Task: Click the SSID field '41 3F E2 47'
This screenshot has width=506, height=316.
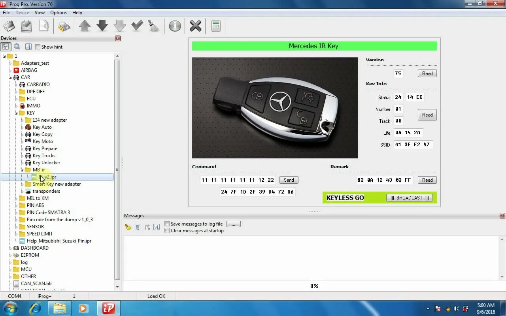Action: pos(413,145)
